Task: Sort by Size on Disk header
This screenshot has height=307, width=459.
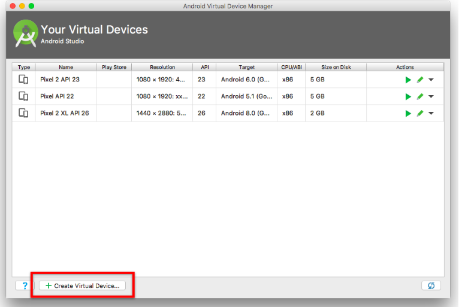Action: pyautogui.click(x=336, y=67)
